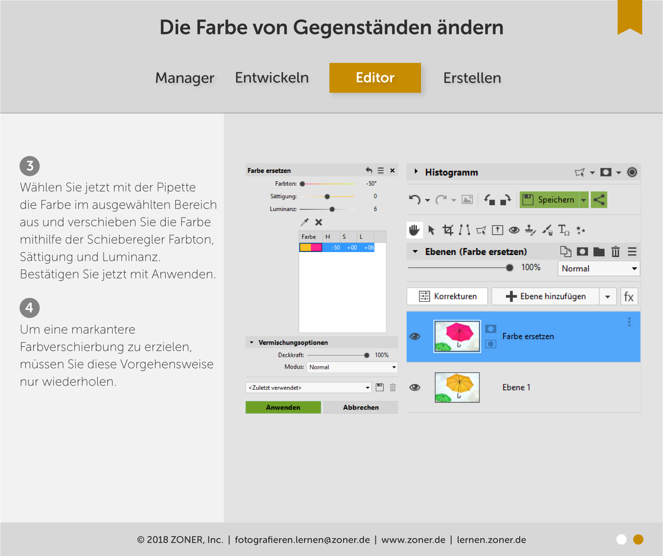663x556 pixels.
Task: Select the effects sparkle tool
Action: coord(581,230)
